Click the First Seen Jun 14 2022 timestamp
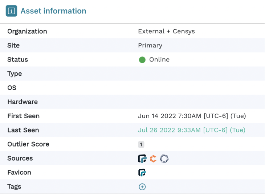The height and width of the screenshot is (195, 265). (x=192, y=116)
